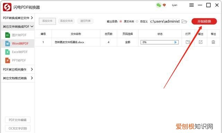Click the 0% progress bar

pyautogui.click(x=160, y=42)
